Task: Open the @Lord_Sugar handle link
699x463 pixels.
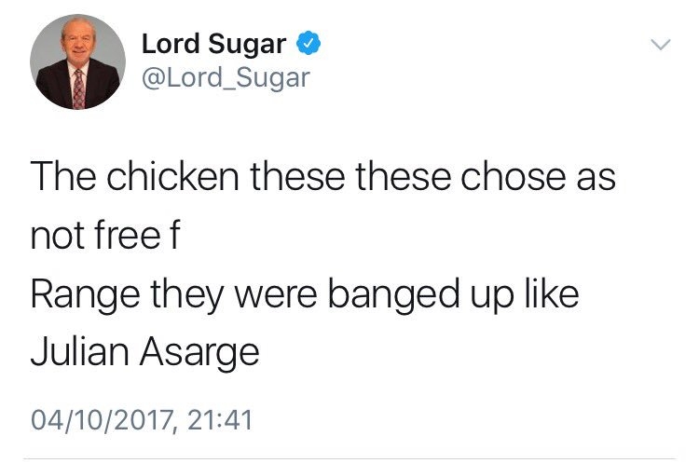Action: click(x=225, y=77)
